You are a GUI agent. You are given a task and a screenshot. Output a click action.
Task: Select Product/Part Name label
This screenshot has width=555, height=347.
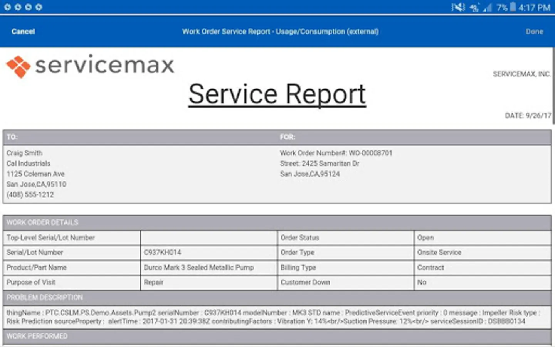click(x=36, y=268)
